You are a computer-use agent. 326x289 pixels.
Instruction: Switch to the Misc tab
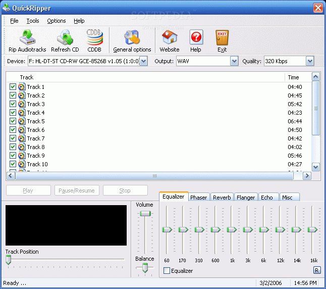[x=289, y=197]
